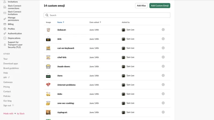Click the brb sign emoji image
Screen dimensions: 214x120
tap(48, 39)
